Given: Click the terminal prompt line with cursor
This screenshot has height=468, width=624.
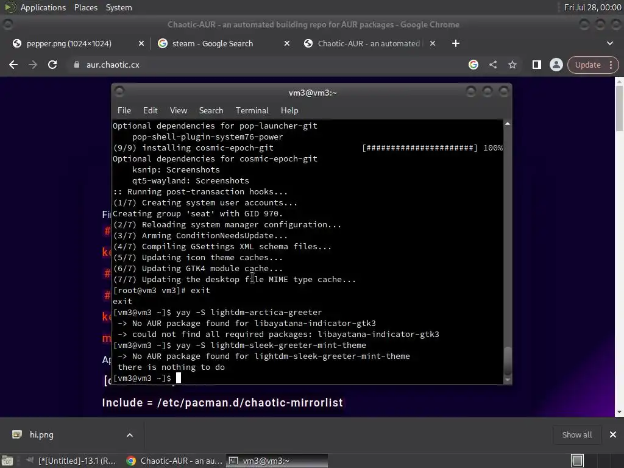Looking at the screenshot, I should coord(147,378).
